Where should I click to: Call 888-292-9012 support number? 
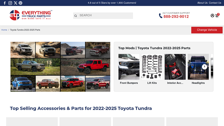pos(176,17)
